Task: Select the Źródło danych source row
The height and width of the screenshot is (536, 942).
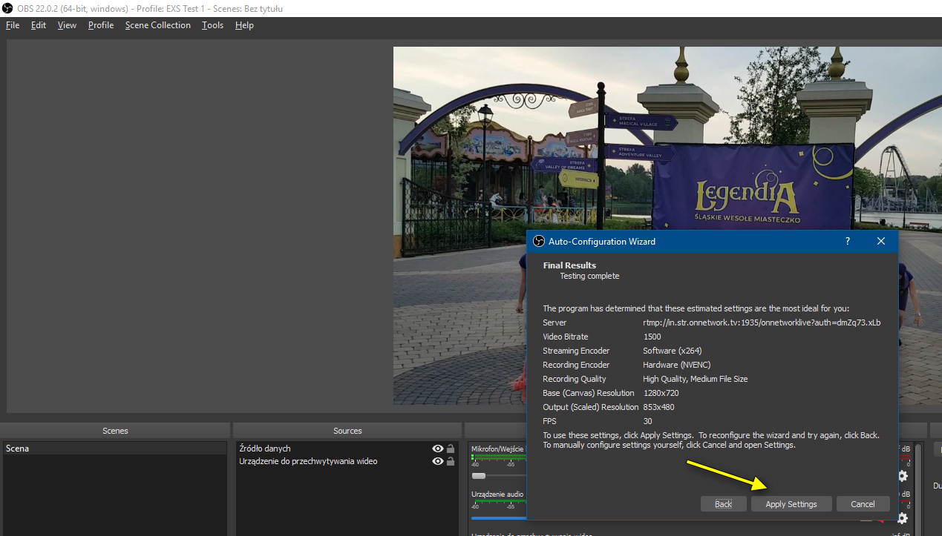Action: [347, 449]
